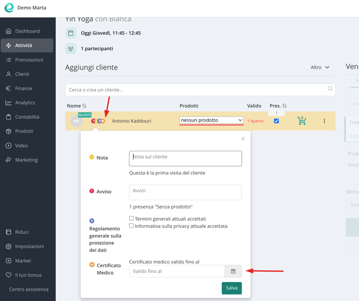359x301 pixels.
Task: Click the AK client avatar
Action: pyautogui.click(x=77, y=121)
